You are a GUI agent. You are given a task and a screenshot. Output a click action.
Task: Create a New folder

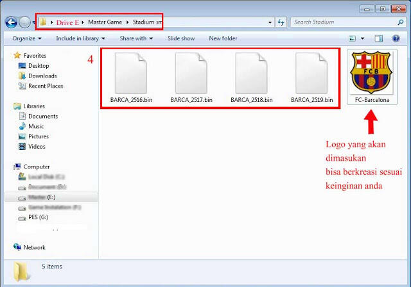click(x=223, y=38)
